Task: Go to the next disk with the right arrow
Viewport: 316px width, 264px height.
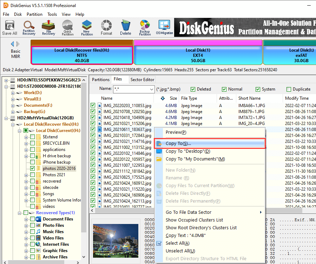Action: pos(18,44)
